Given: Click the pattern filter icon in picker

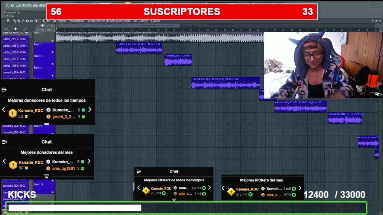Looking at the screenshot, I should click(x=6, y=29).
